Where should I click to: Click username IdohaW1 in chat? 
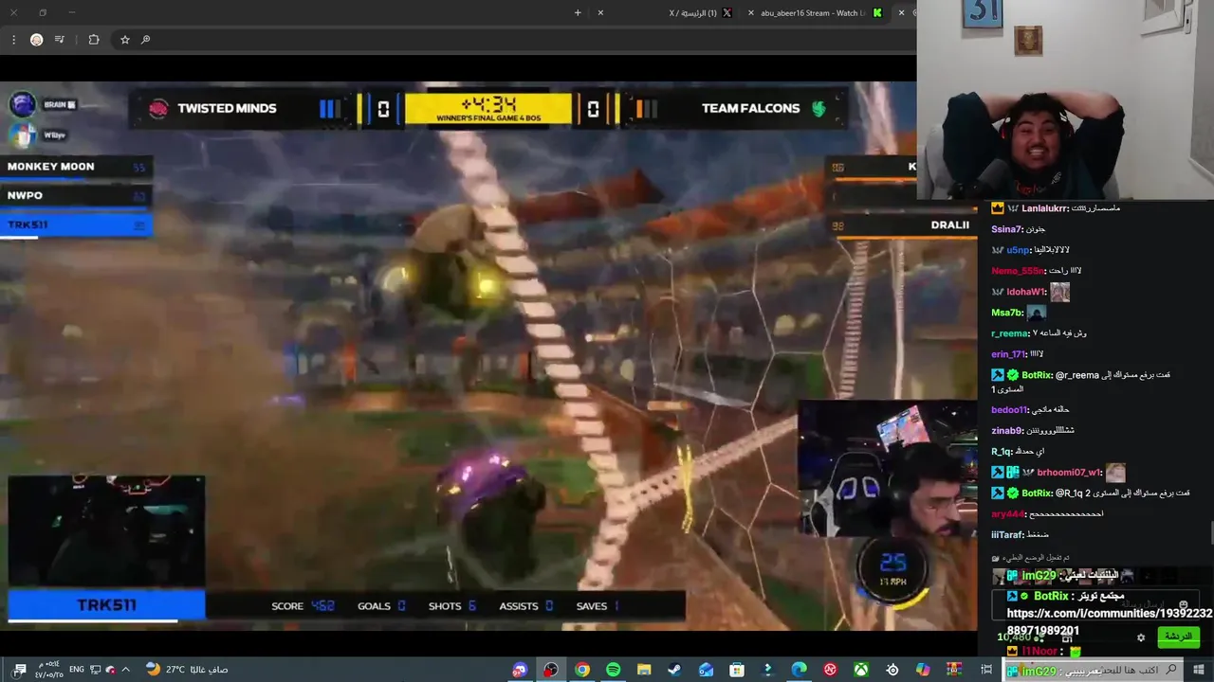click(1026, 292)
